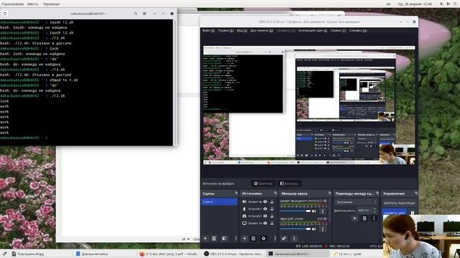Viewport: 460px width, 258px height.
Task: Open the Терминал menu in the top panel
Action: 51,4
